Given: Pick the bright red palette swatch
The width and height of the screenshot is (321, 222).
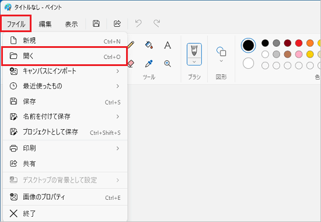Looking at the screenshot, I should click(x=299, y=43).
